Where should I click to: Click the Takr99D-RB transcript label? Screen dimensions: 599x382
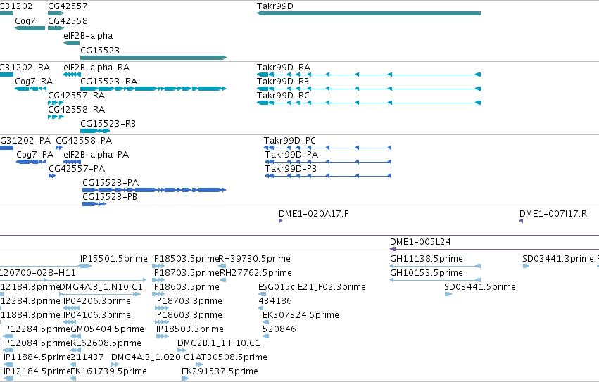click(283, 82)
